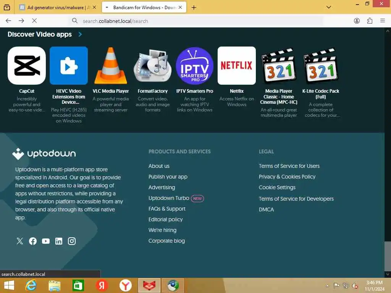Visit Uptodown's Facebook page icon
Viewport: 391px width, 293px height.
point(33,241)
